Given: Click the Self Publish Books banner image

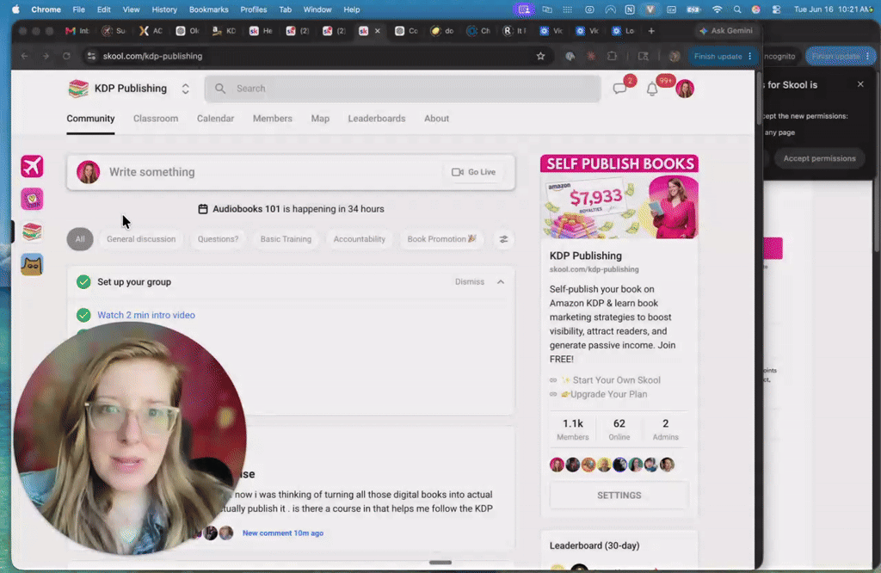Looking at the screenshot, I should [619, 197].
